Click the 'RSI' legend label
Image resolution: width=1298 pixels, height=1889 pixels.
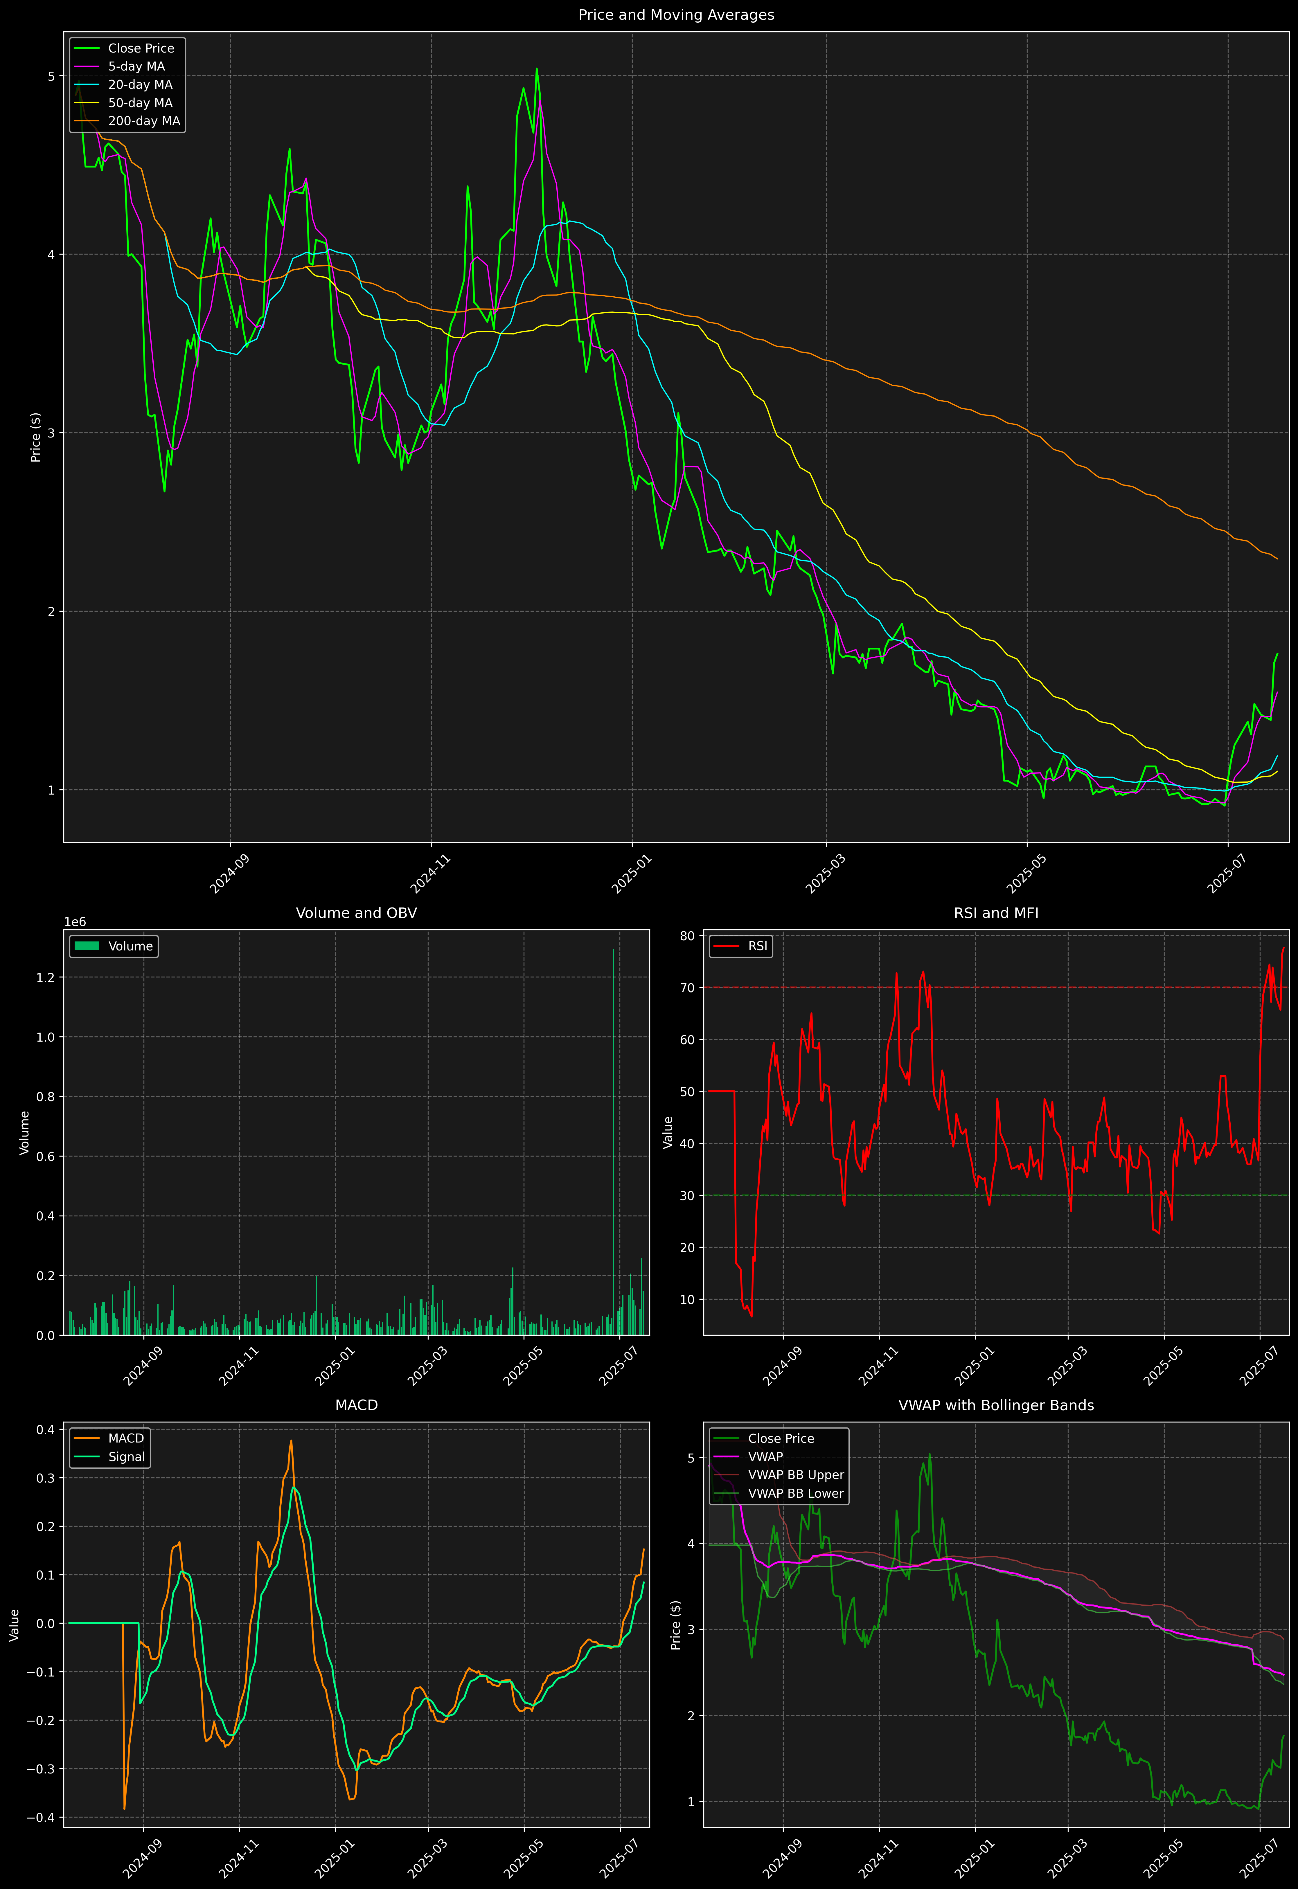point(757,946)
